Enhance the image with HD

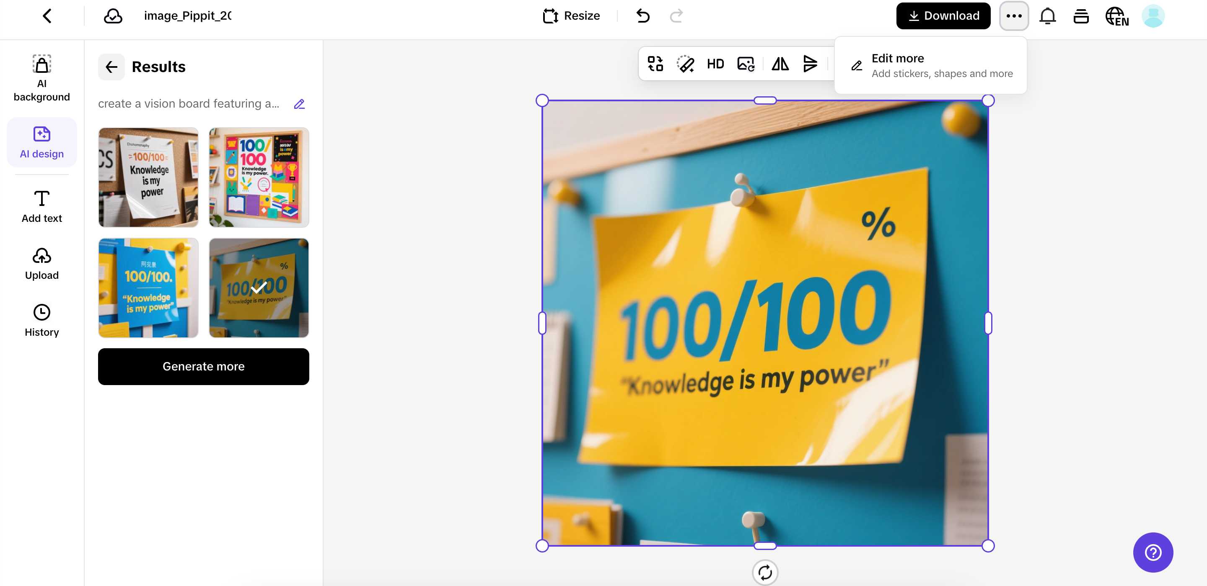(x=715, y=64)
